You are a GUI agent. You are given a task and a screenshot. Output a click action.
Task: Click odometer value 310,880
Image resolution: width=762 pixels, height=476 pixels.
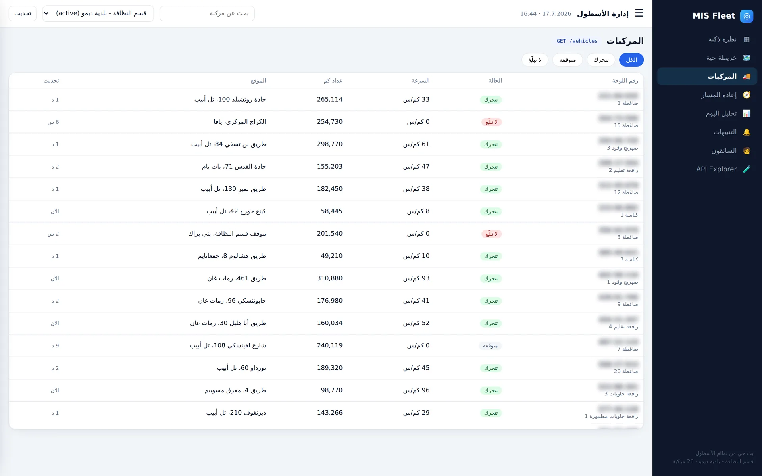pos(330,278)
